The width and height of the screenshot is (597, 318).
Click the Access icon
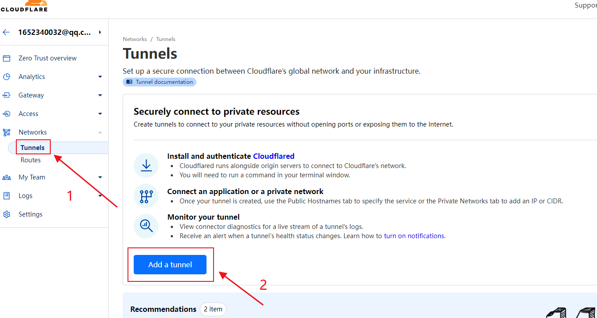click(7, 114)
